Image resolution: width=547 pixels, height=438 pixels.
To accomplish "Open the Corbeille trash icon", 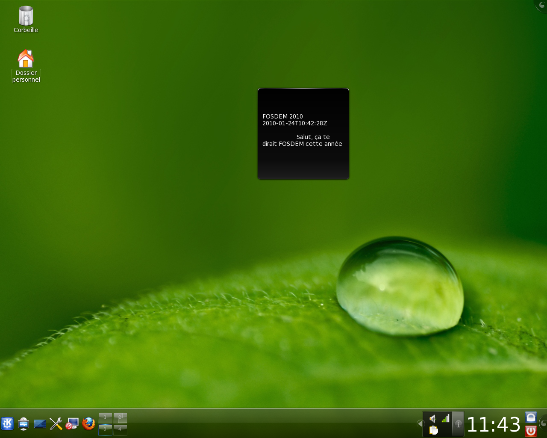I will [x=26, y=16].
